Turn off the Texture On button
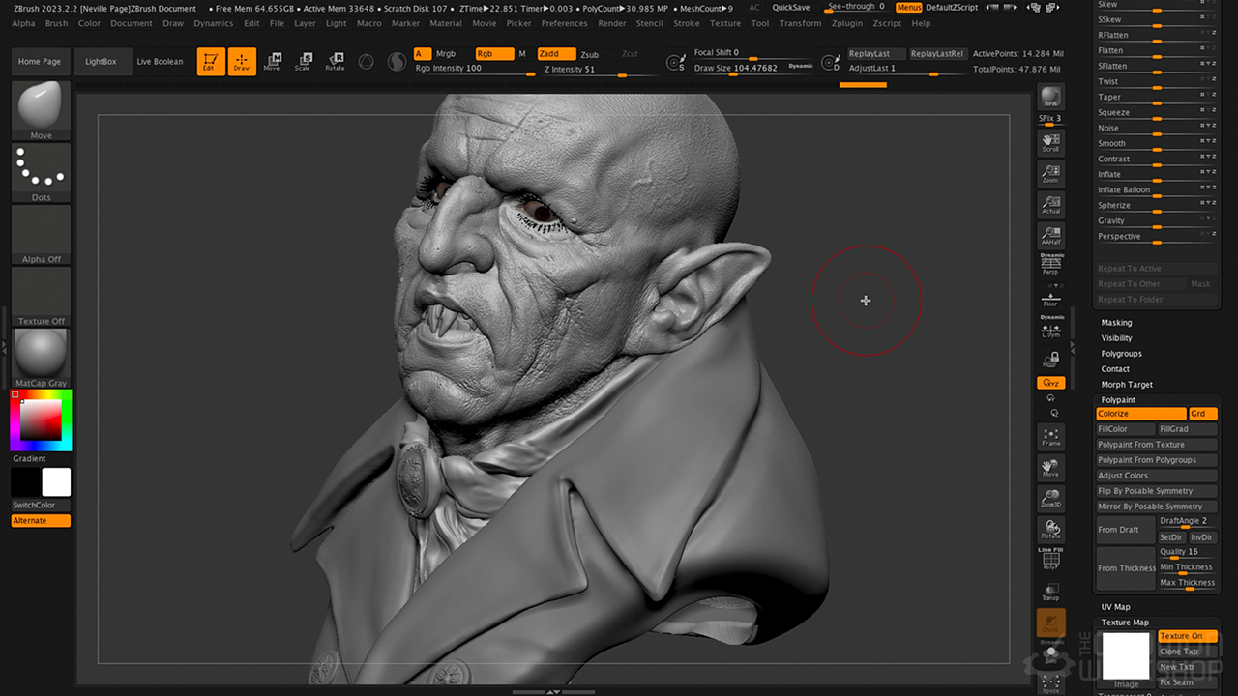Viewport: 1238px width, 696px height. (x=1187, y=636)
